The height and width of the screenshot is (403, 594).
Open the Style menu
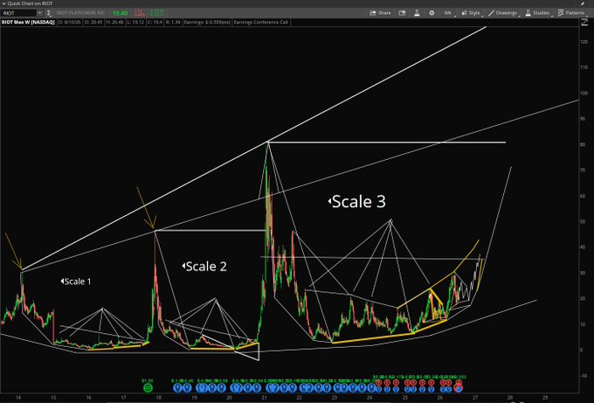tap(471, 13)
